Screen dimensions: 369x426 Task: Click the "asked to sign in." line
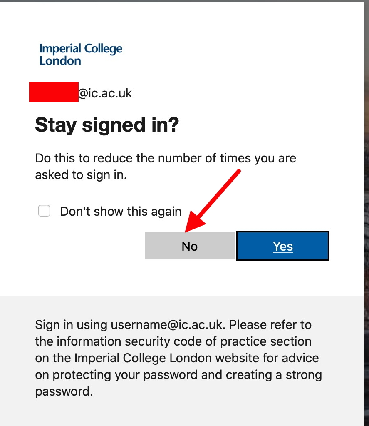click(81, 175)
